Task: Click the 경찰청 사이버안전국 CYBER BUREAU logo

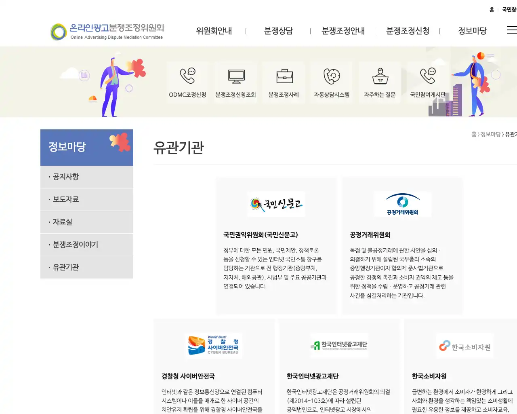Action: 214,346
